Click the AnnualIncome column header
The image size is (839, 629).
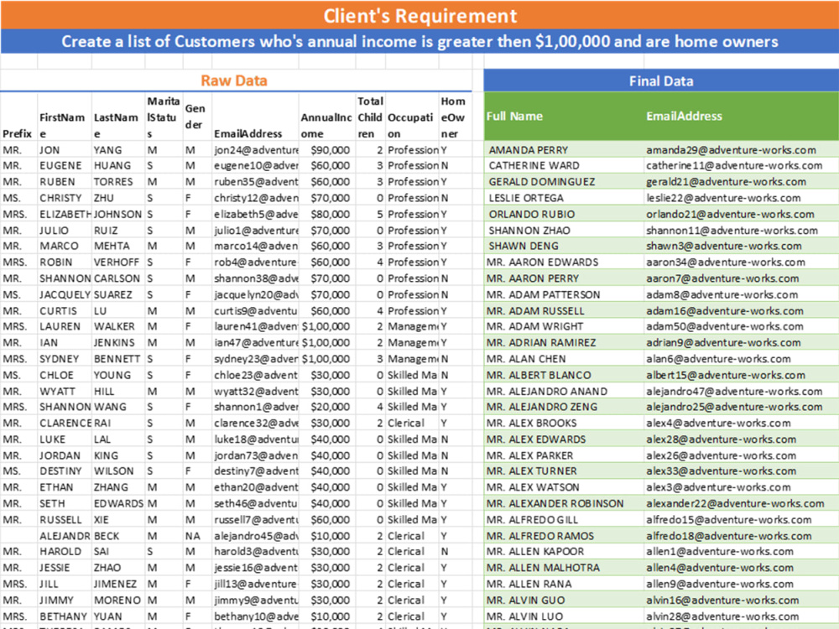326,117
